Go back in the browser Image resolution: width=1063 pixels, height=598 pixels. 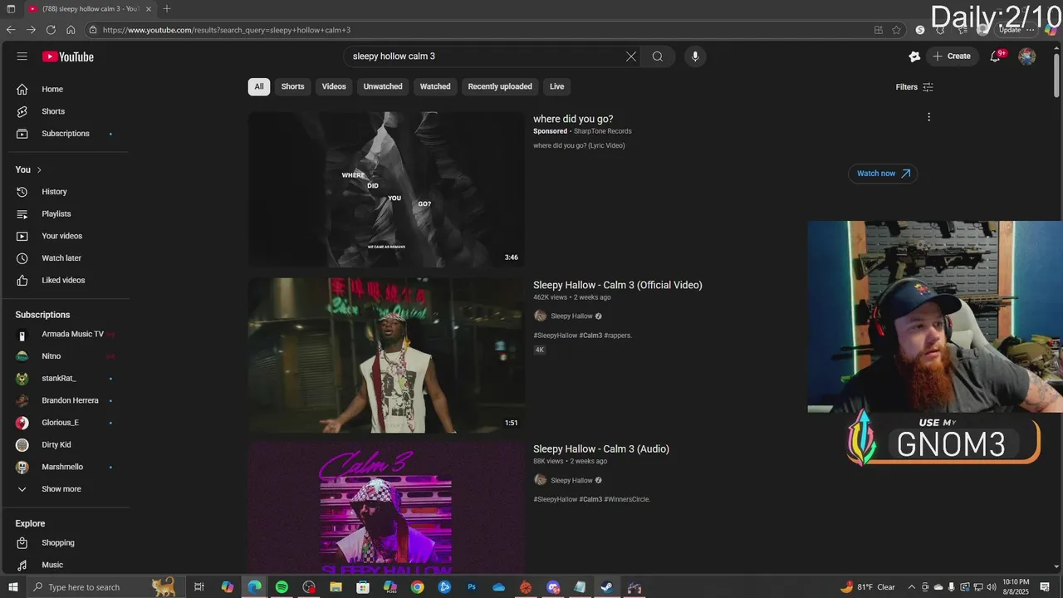click(x=11, y=30)
